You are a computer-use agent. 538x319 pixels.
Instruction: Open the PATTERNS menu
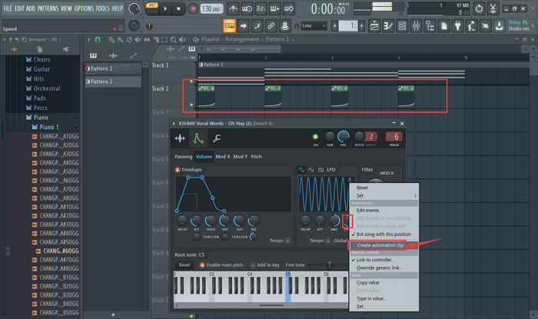[48, 8]
